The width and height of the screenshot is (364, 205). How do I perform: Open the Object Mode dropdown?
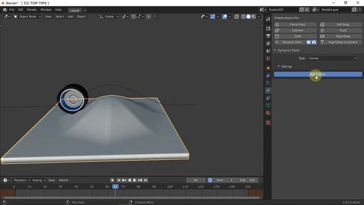pos(27,17)
